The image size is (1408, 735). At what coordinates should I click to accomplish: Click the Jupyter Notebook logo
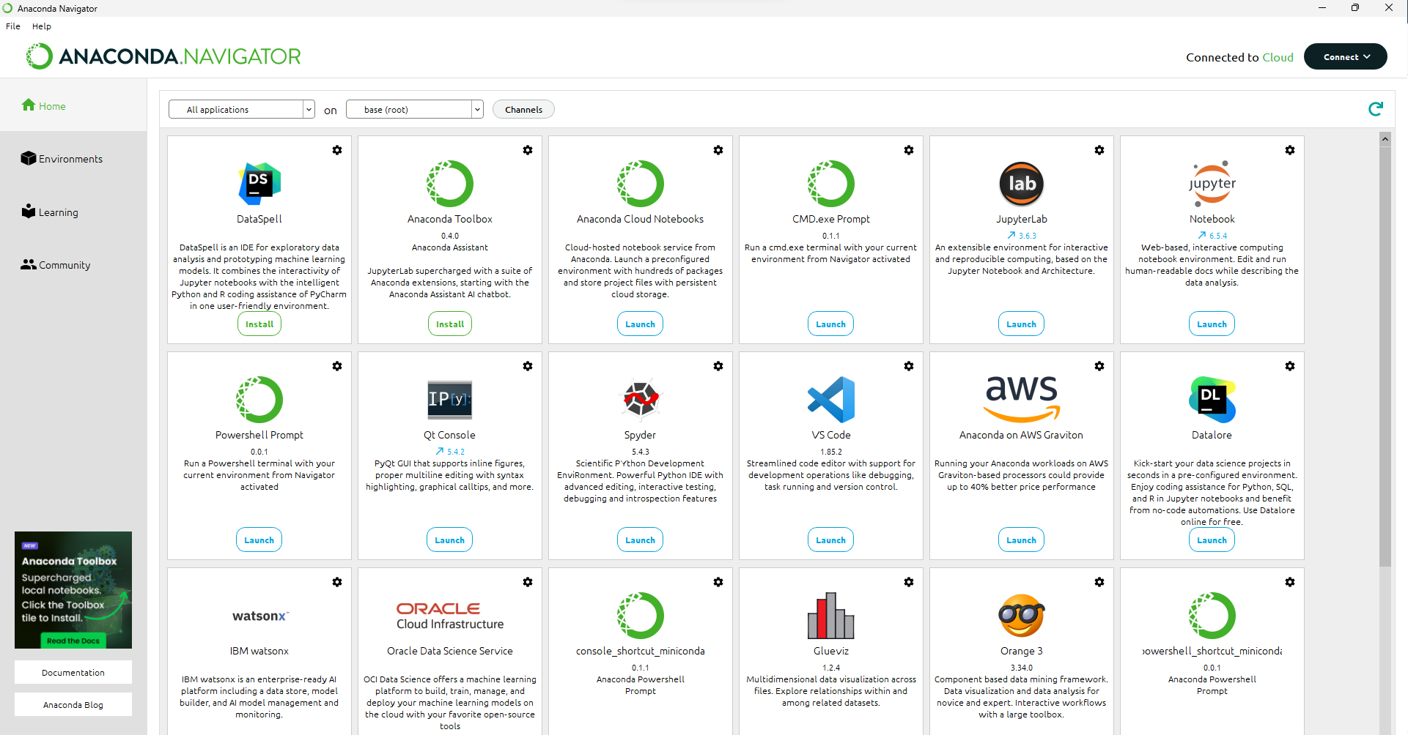[1212, 183]
